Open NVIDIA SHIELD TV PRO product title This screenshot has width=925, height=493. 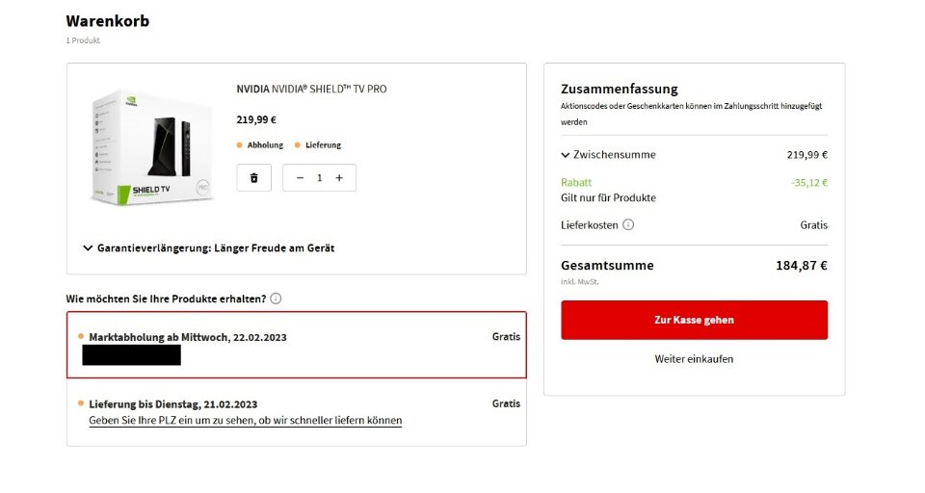311,89
